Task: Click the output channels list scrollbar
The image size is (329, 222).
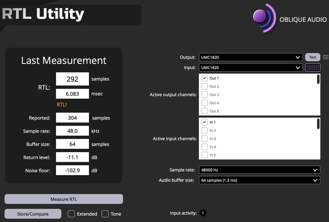Action: pyautogui.click(x=318, y=79)
